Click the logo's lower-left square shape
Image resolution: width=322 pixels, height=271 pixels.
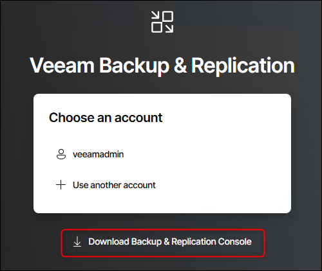[156, 28]
